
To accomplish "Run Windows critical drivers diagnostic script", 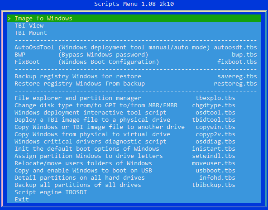I will (134, 142).
